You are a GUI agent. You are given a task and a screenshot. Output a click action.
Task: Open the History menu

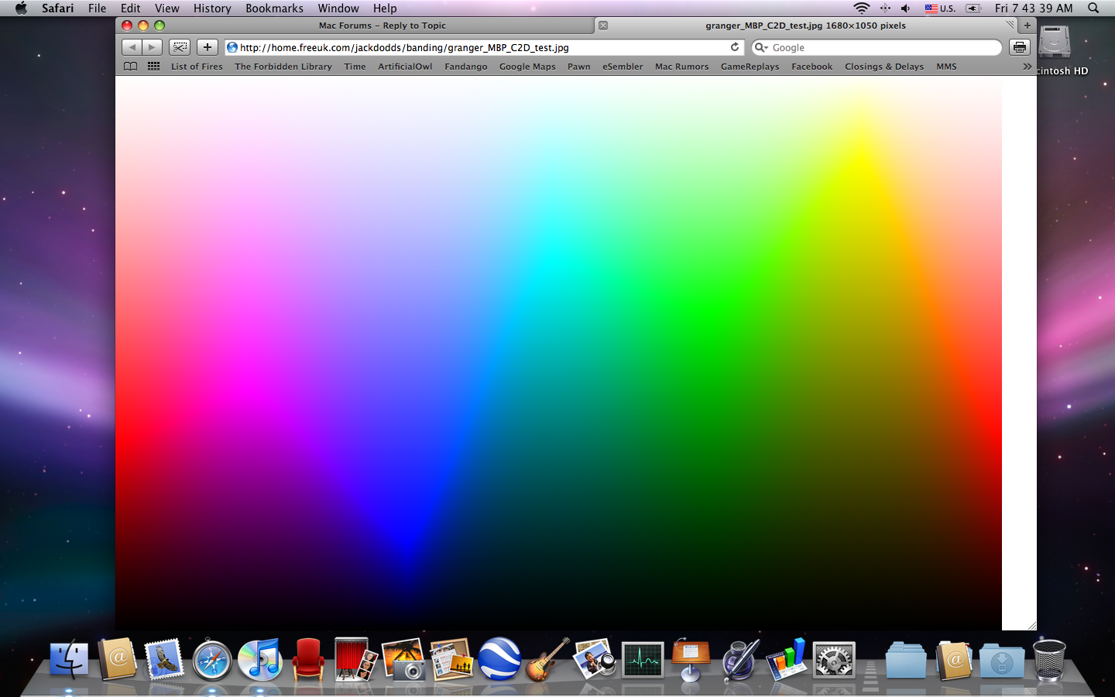[x=212, y=9]
